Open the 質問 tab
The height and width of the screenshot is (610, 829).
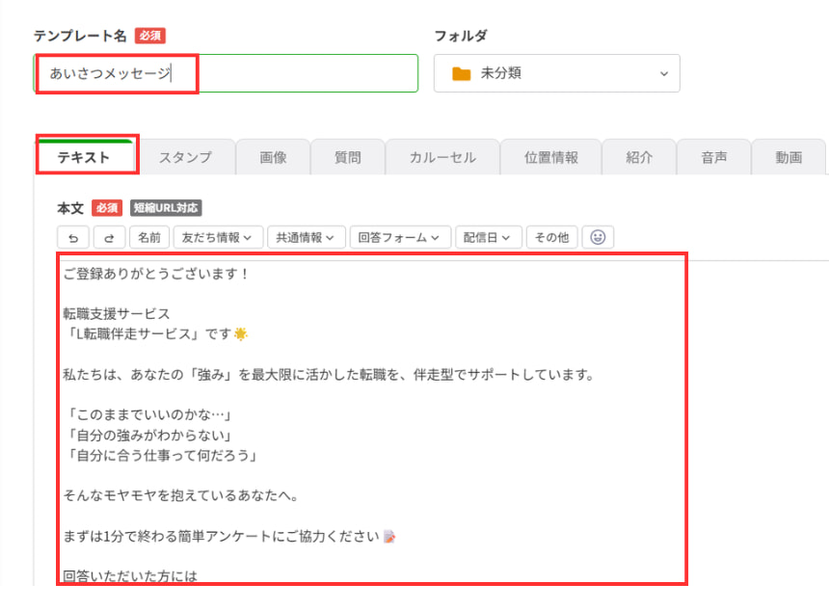pos(348,157)
